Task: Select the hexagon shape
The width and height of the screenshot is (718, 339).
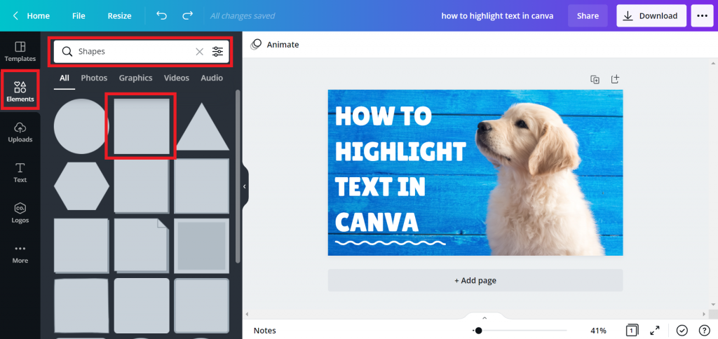Action: [x=81, y=186]
